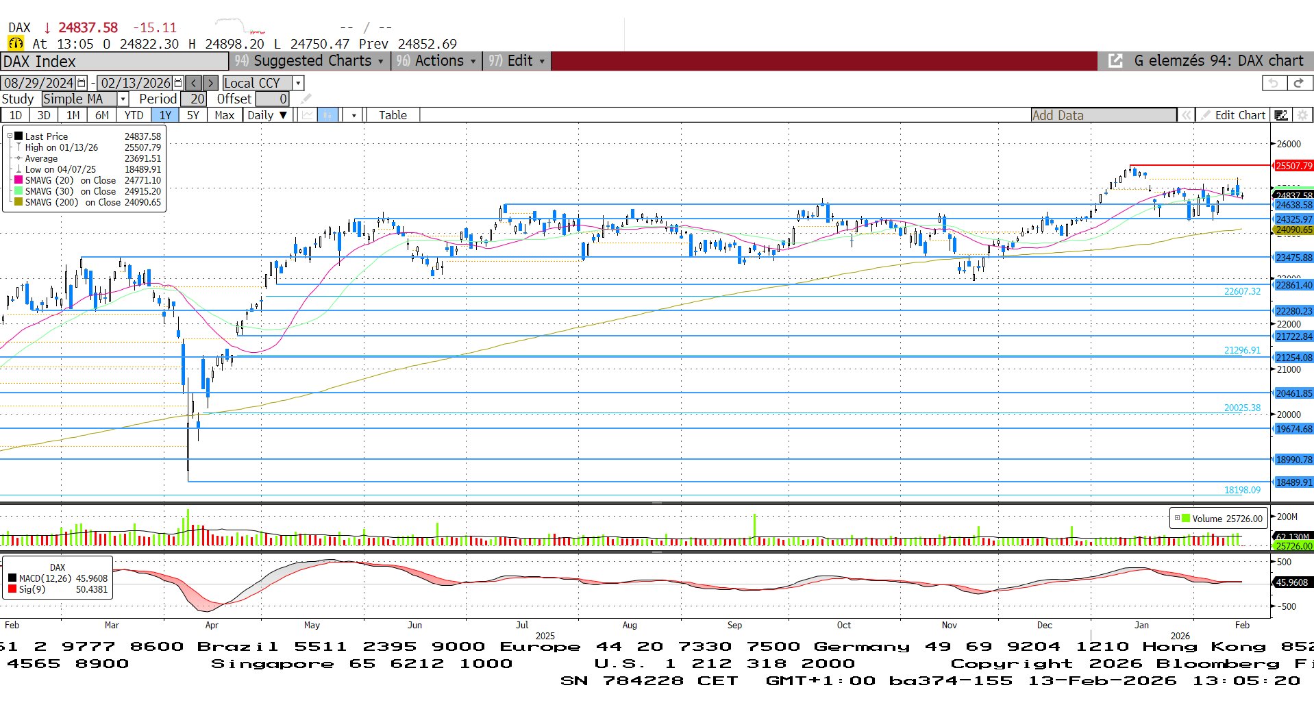1314x716 pixels.
Task: Open the pop-out window icon beside G elemzés
Action: pos(1115,61)
